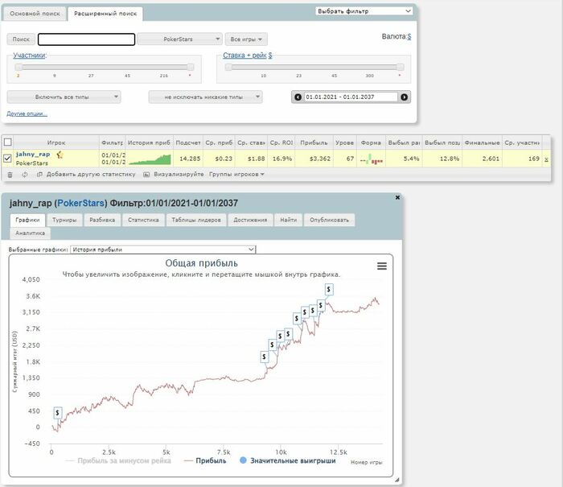The width and height of the screenshot is (563, 487).
Task: Sort by the Подсчет column header
Action: click(188, 142)
